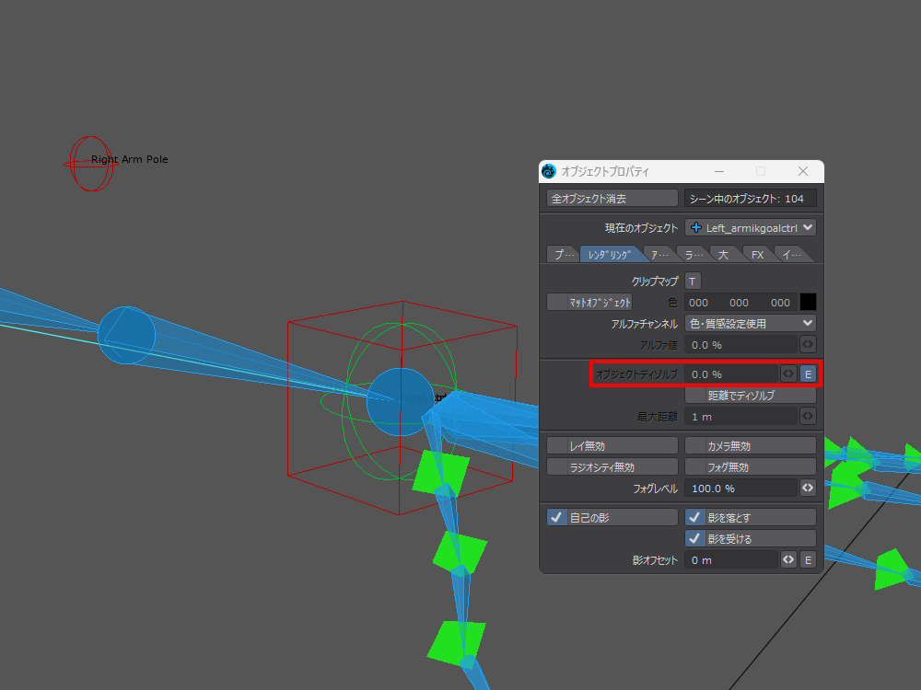Select the レンダリング tab
Screen dimensions: 921x690
coord(610,255)
